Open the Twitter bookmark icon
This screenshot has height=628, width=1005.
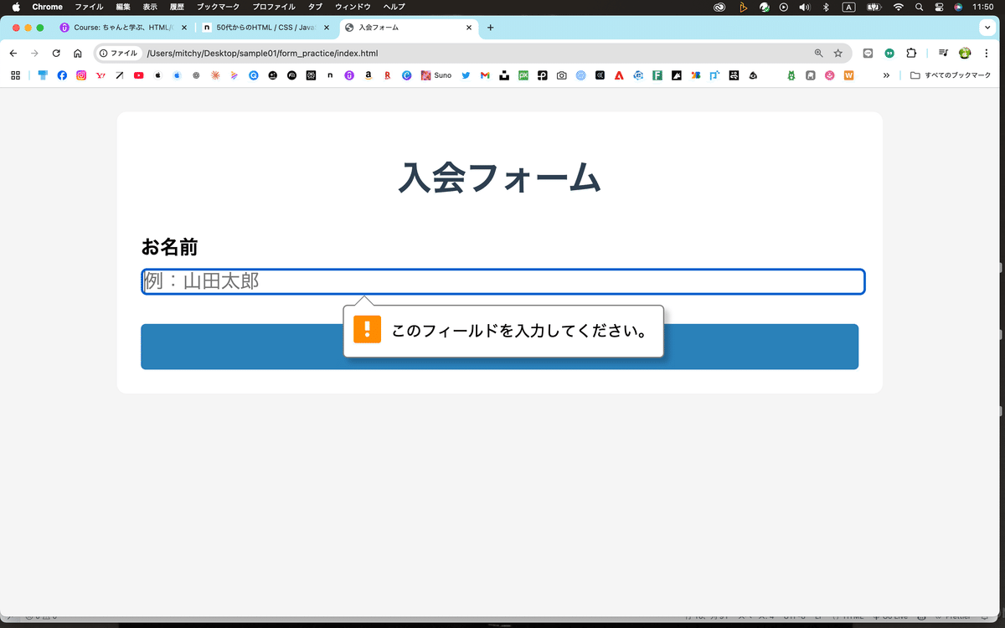tap(466, 75)
